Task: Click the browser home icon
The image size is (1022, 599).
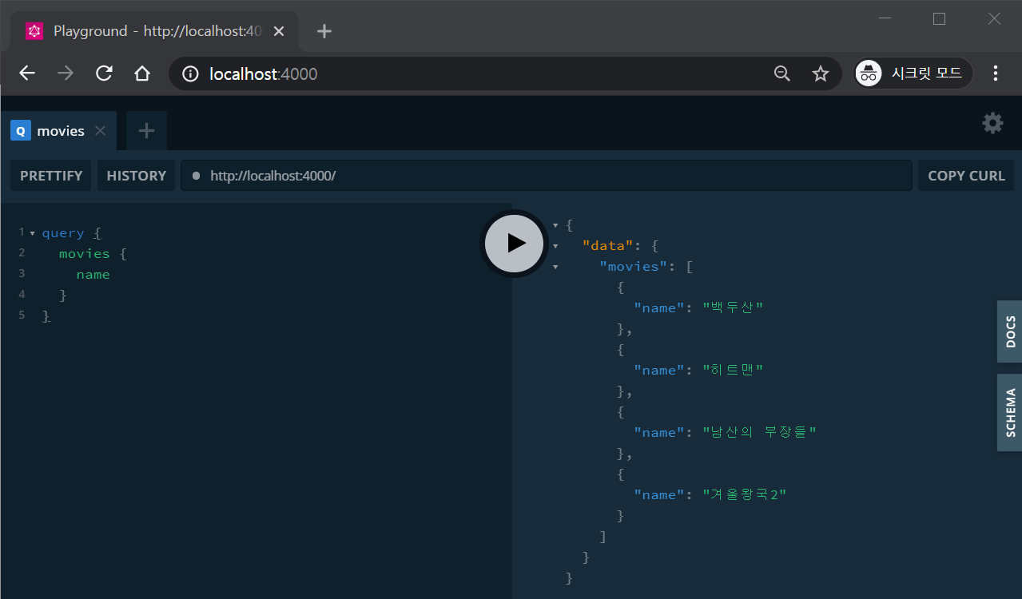Action: point(141,73)
